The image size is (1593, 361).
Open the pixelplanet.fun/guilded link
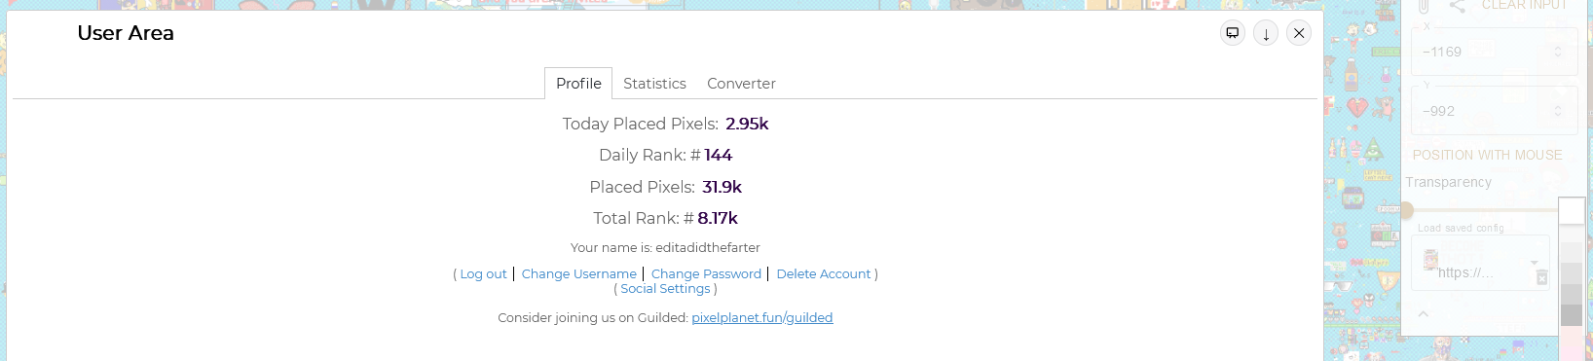(761, 318)
